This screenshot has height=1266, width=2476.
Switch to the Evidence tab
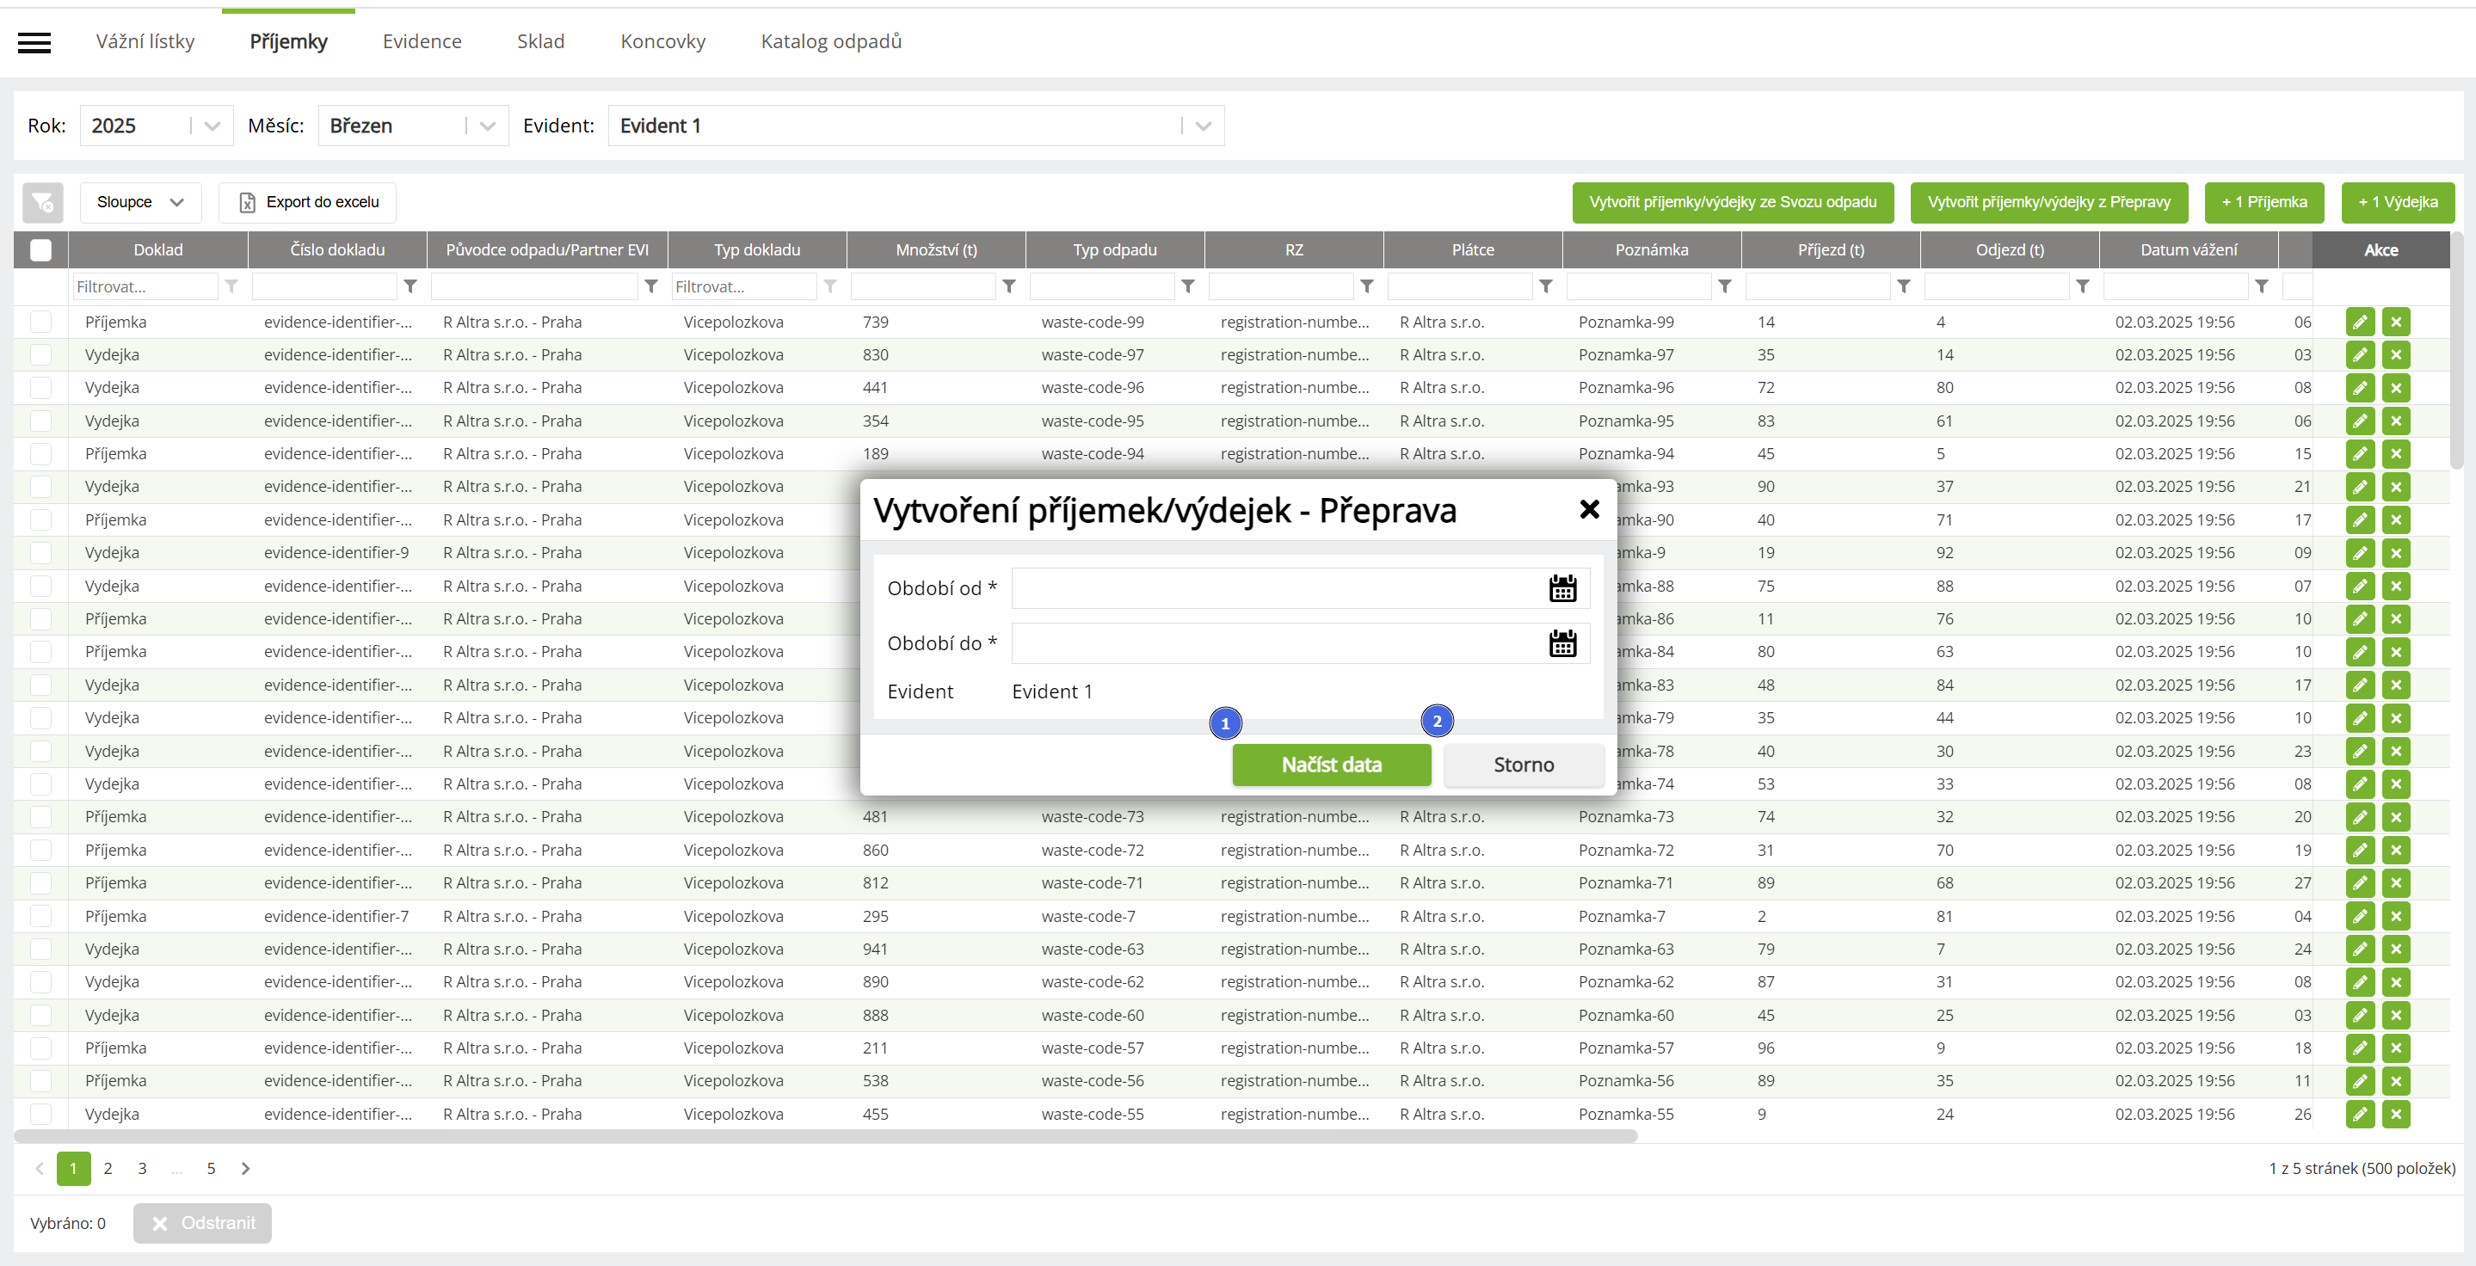pos(421,41)
